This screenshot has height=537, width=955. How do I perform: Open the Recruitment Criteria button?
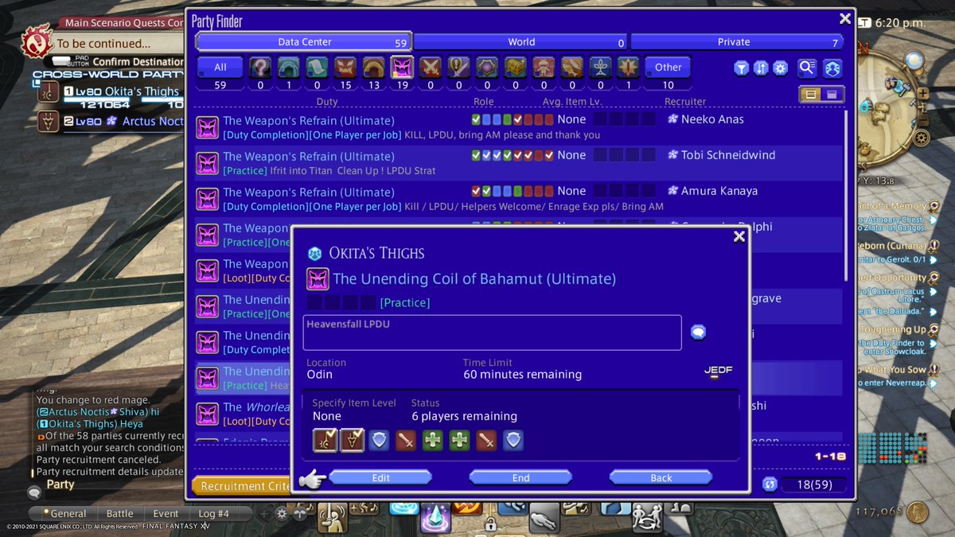(241, 486)
